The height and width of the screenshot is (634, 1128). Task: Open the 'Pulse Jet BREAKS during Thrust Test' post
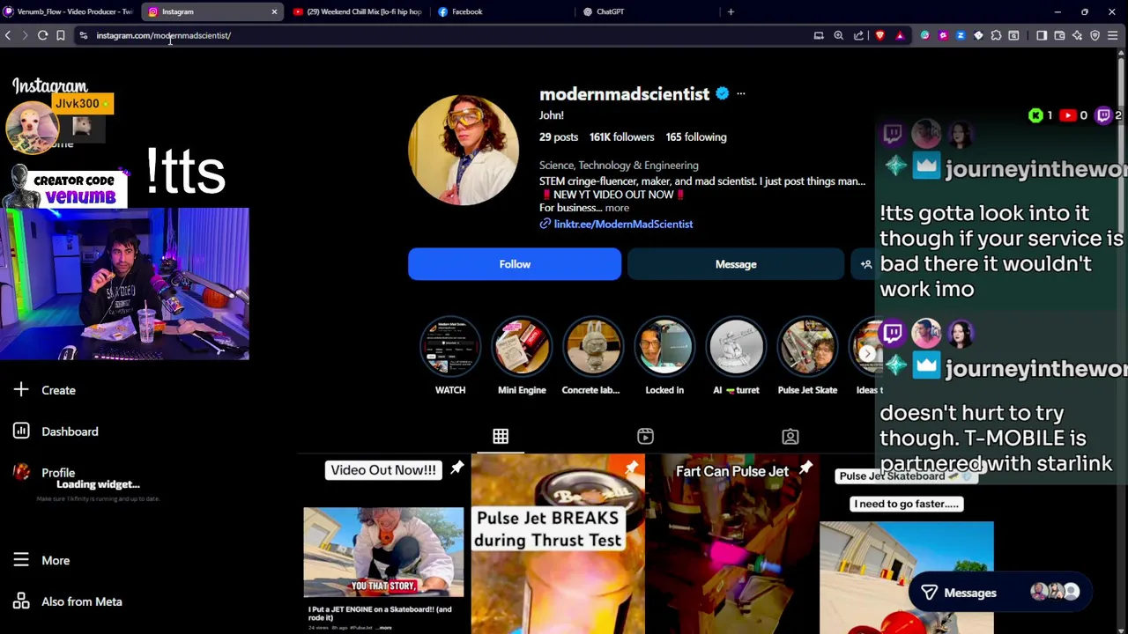pos(558,544)
